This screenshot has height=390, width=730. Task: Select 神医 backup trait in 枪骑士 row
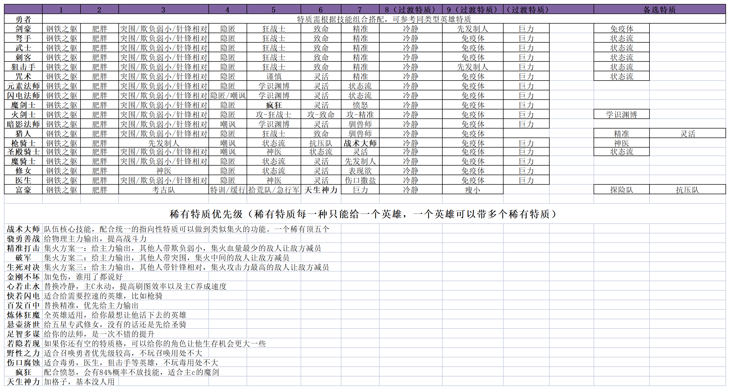(621, 143)
